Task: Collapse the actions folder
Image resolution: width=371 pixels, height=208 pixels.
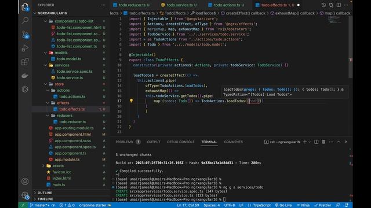Action: (48, 90)
